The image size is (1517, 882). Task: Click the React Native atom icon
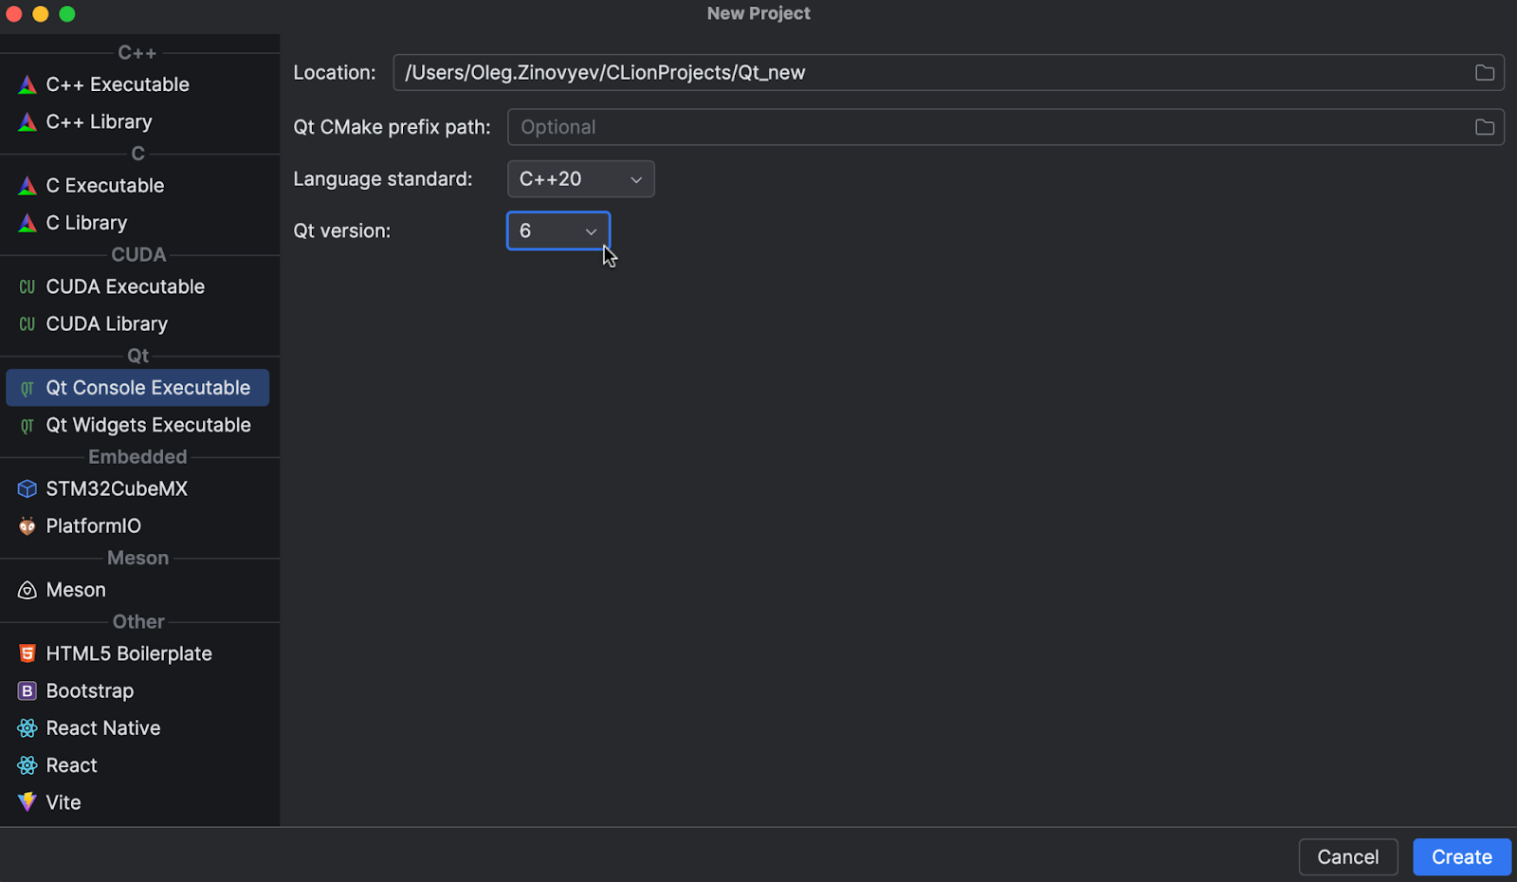27,728
